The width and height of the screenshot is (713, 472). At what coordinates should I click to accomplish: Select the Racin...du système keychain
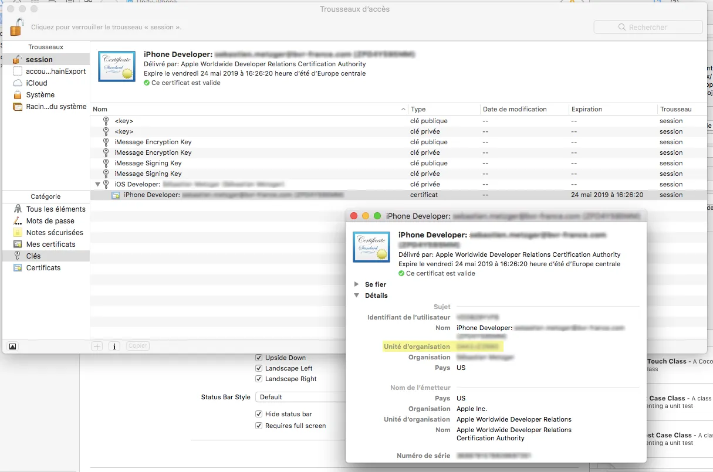pyautogui.click(x=46, y=107)
